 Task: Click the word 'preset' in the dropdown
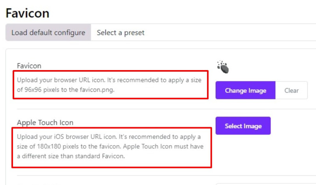134,33
